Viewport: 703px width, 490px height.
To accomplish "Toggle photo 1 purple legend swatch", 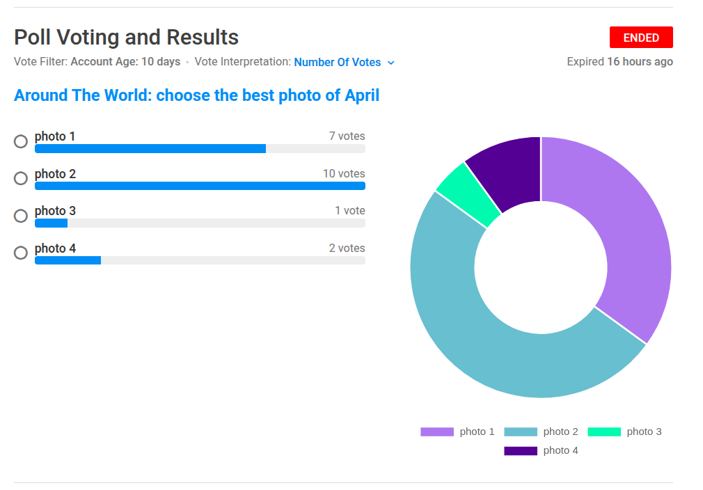I will (x=437, y=432).
